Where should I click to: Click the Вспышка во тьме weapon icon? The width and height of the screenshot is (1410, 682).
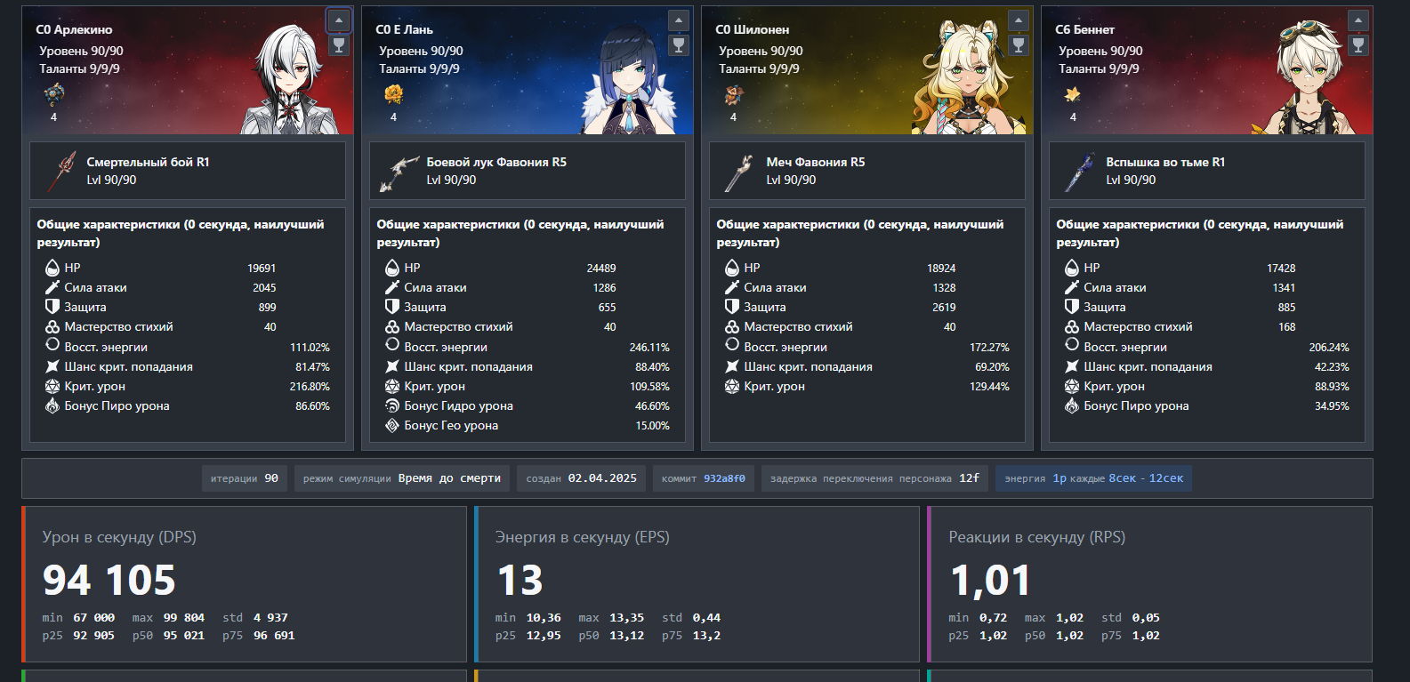click(x=1080, y=172)
